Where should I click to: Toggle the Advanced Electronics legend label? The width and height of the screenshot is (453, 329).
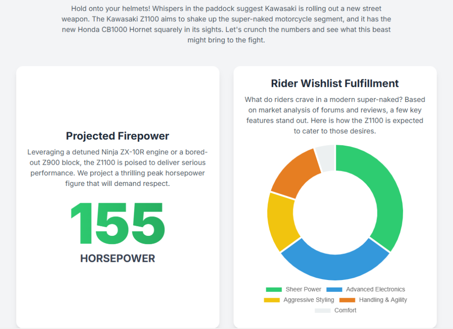(x=375, y=289)
